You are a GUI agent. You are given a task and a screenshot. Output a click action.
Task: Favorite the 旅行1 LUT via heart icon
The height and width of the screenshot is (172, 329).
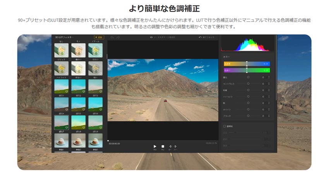click(x=67, y=91)
